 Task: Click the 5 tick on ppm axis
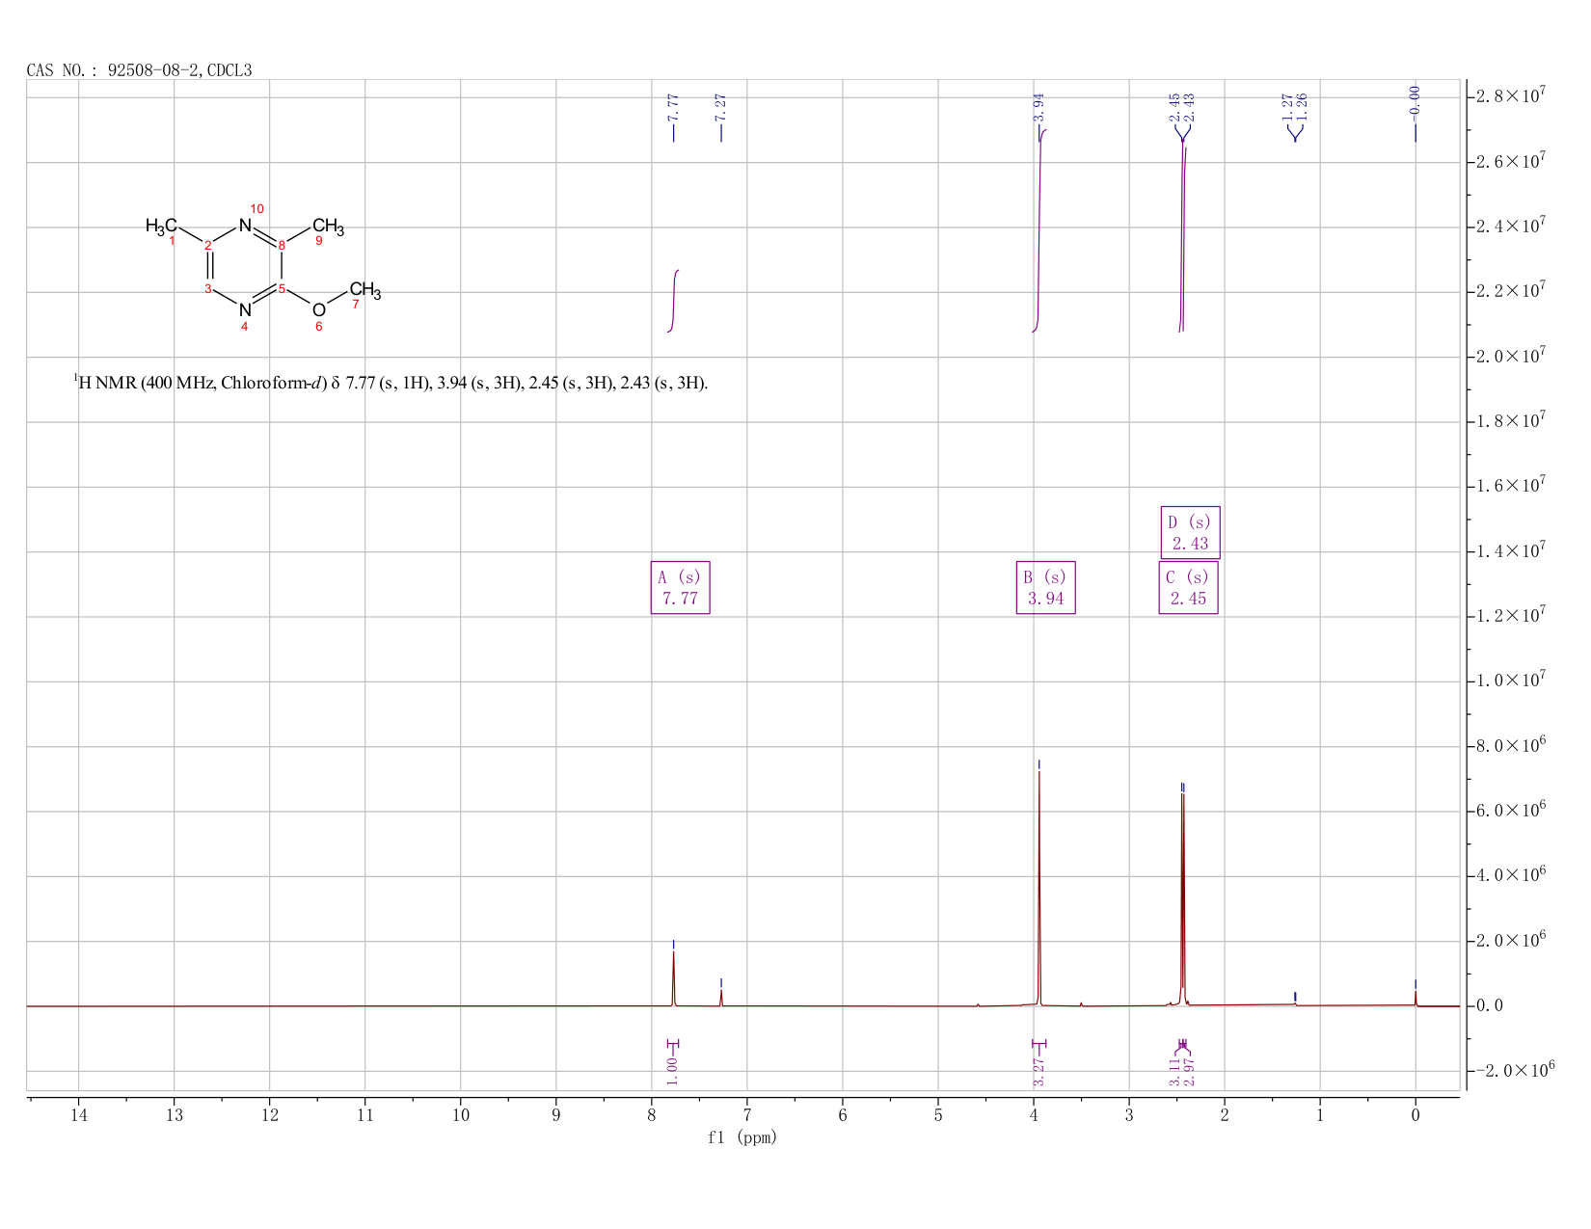[x=938, y=1115]
